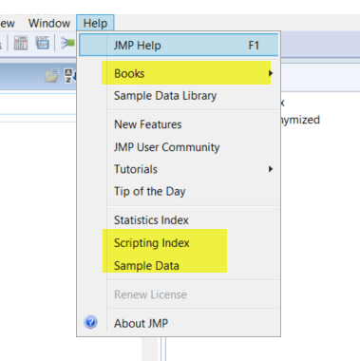Click the Tutorials submenu arrow
This screenshot has height=361, width=360.
[271, 169]
